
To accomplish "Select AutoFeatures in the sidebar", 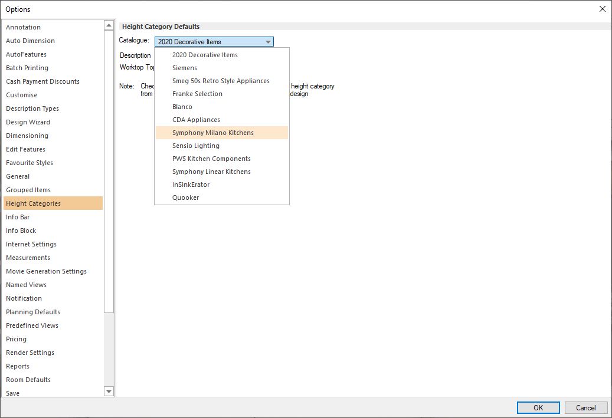I will pyautogui.click(x=53, y=55).
